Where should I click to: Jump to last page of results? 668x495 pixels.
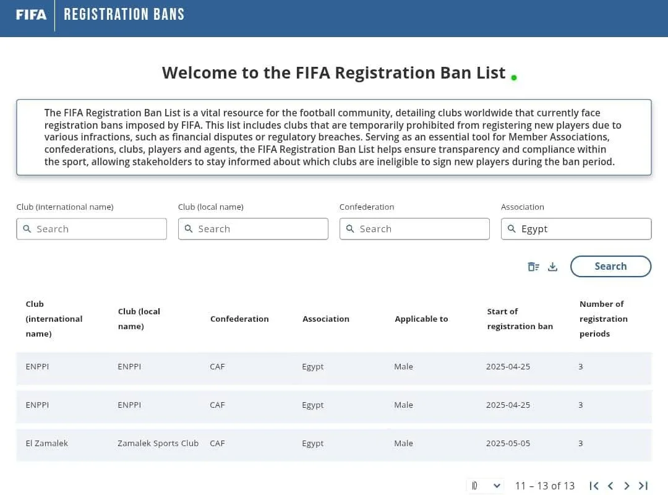pos(643,486)
